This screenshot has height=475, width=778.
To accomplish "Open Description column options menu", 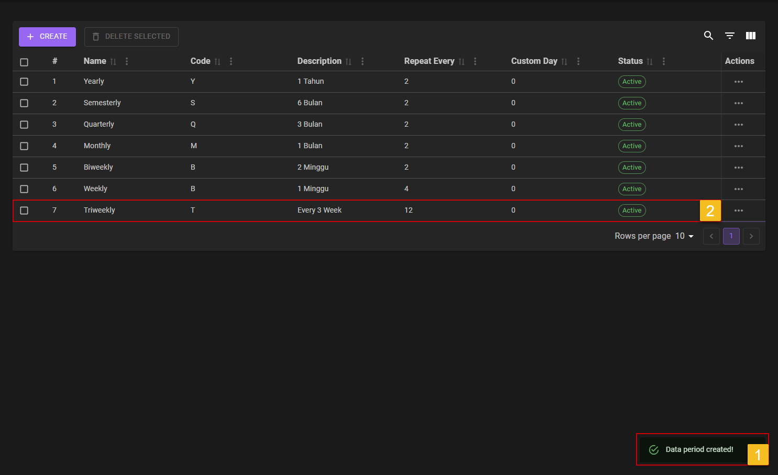I will pyautogui.click(x=363, y=61).
